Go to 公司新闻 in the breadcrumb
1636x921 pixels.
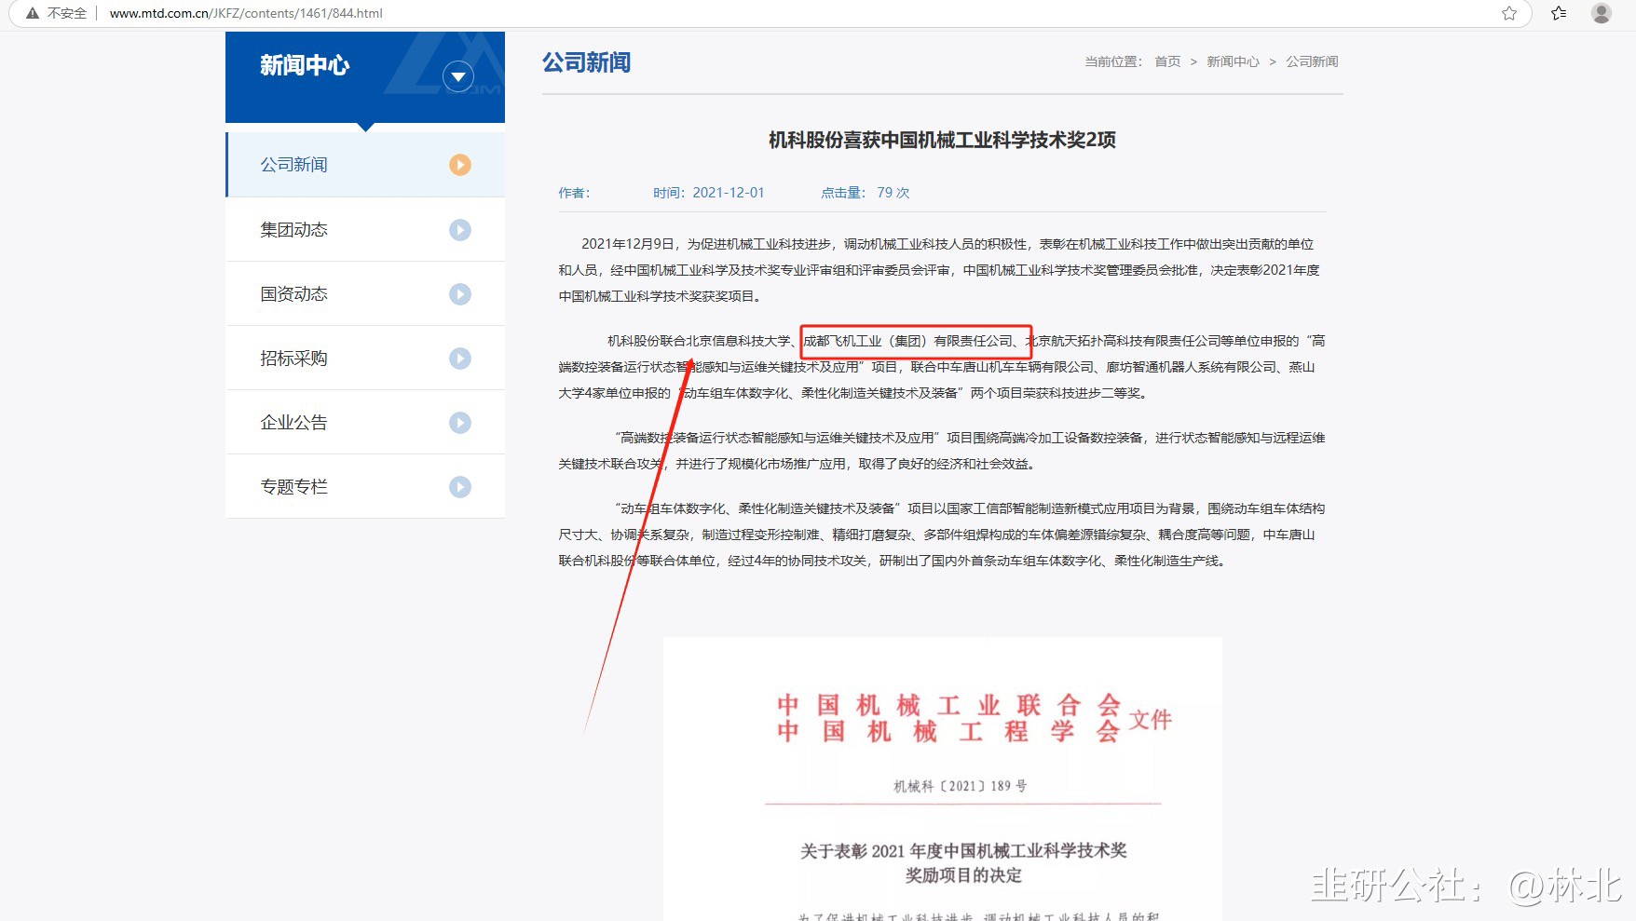[1312, 61]
